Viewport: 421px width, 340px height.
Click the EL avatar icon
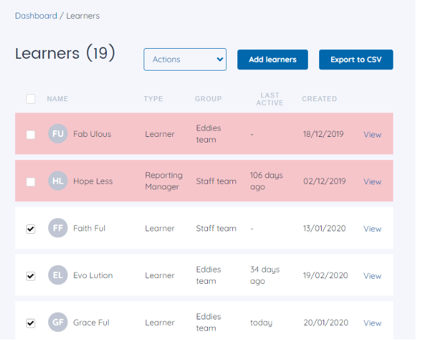click(x=57, y=275)
